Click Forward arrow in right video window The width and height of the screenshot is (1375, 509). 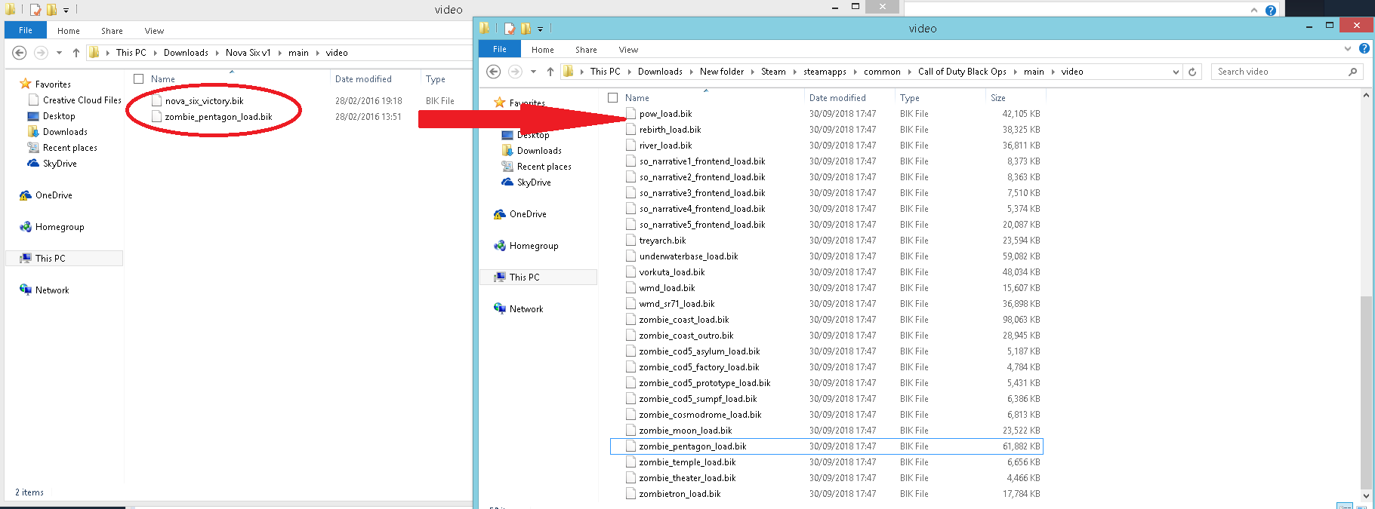[515, 72]
